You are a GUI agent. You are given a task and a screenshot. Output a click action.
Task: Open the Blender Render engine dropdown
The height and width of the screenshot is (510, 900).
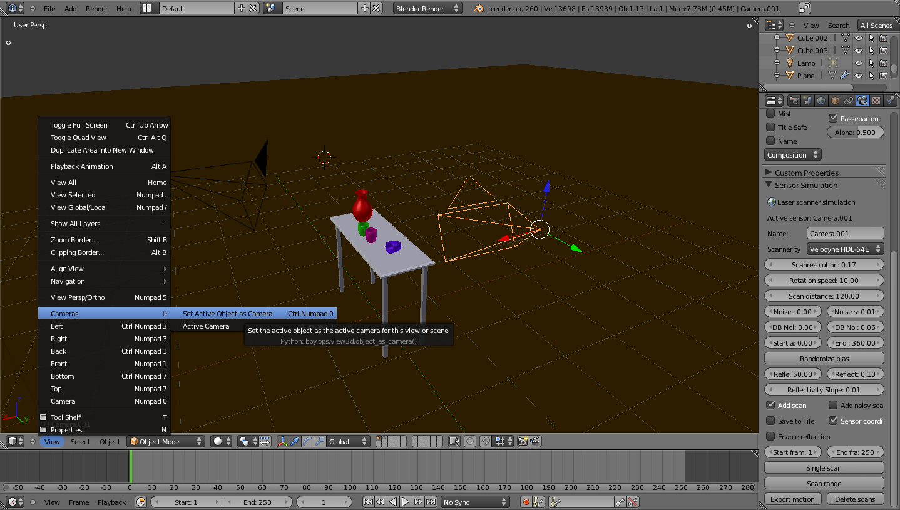[x=427, y=8]
